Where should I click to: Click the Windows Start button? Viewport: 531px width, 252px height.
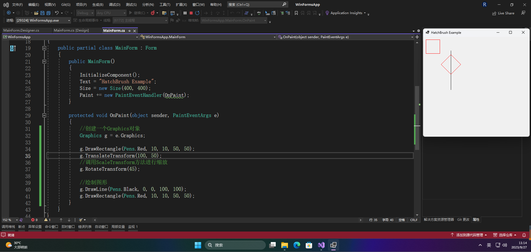point(198,245)
